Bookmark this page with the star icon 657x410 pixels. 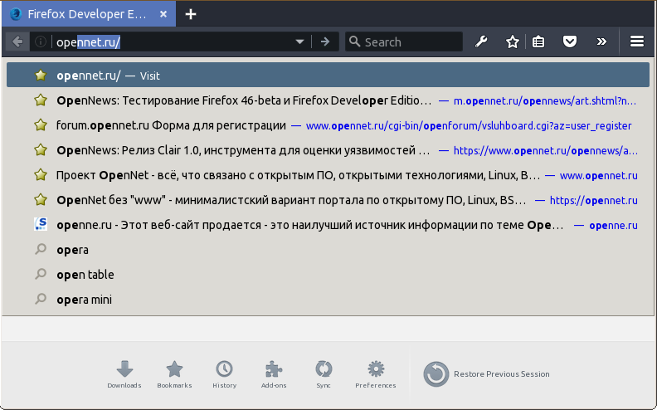[x=512, y=41]
